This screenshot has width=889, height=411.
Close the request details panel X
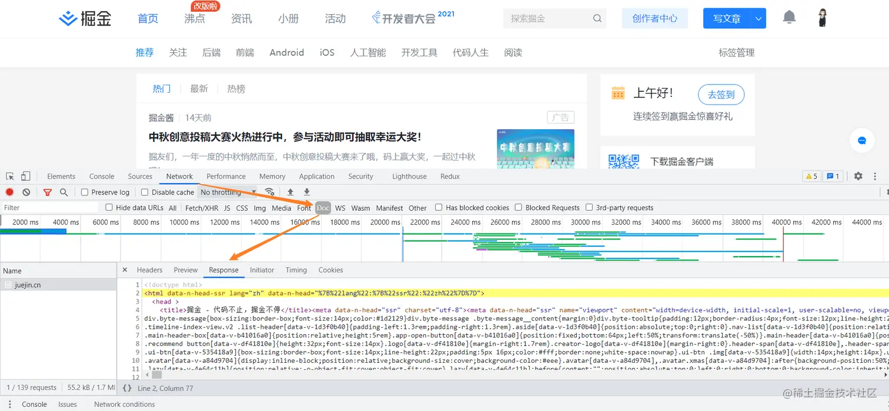tap(125, 270)
